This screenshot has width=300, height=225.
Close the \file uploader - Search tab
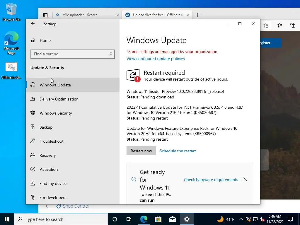[x=118, y=15]
